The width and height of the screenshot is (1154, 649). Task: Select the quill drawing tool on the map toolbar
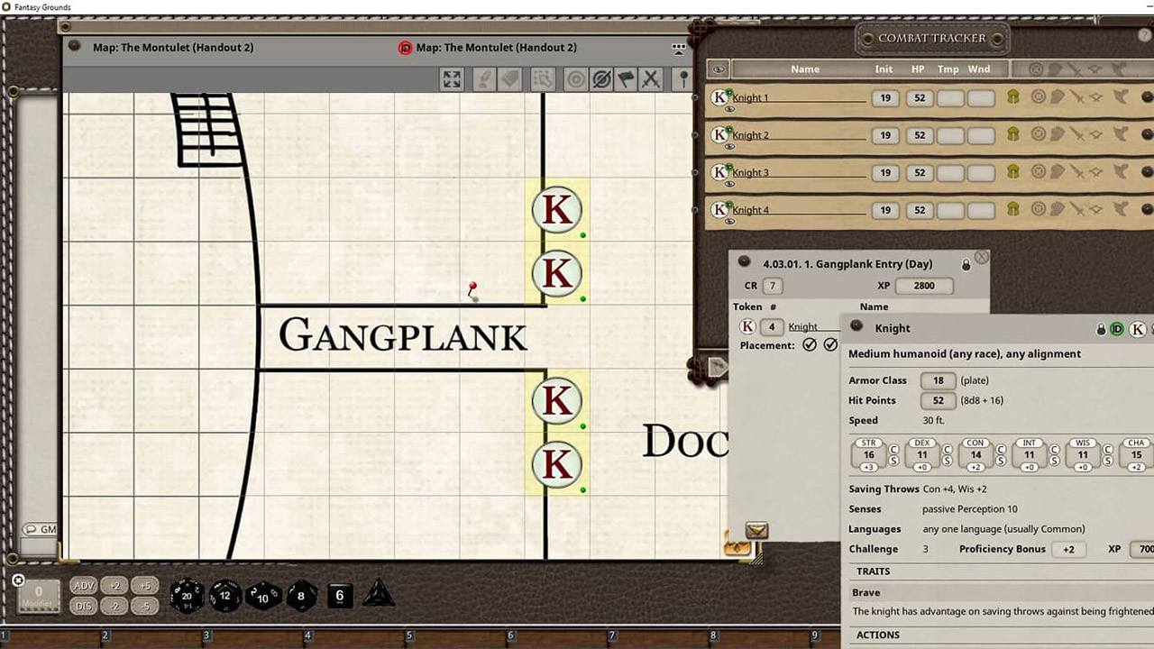click(x=483, y=79)
